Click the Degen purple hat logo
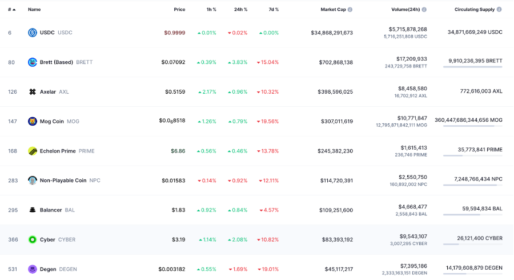This screenshot has width=514, height=280. [x=32, y=269]
